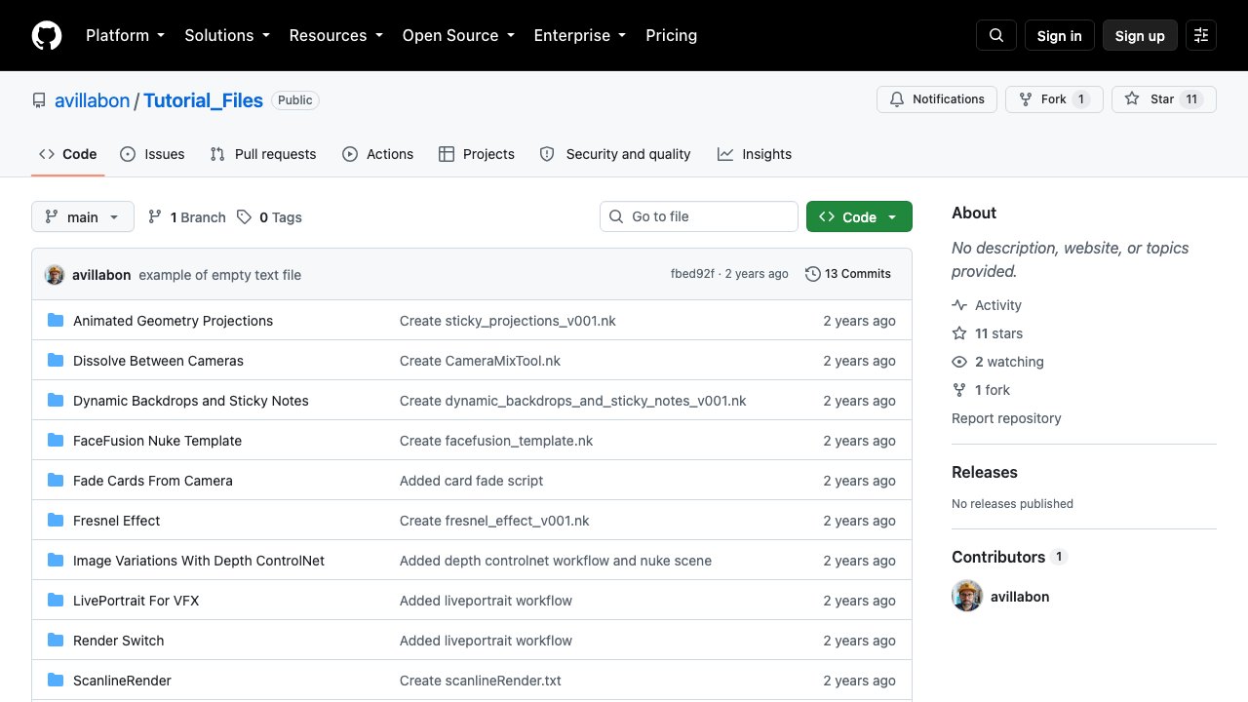Click the avillabon avatar in commit header

tap(55, 275)
